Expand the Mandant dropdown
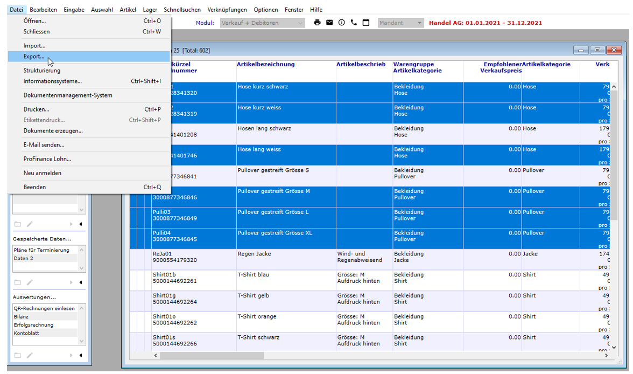This screenshot has height=374, width=633. pos(400,23)
